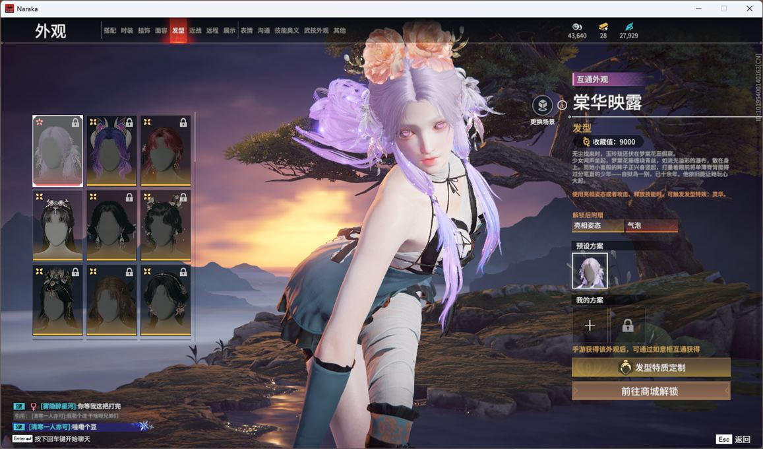Viewport: 763px width, 449px height.
Task: Open the 近战 tab
Action: 195,30
